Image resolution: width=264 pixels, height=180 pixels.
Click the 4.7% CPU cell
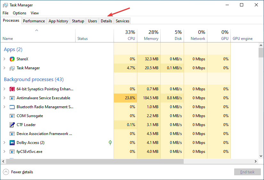pos(125,68)
